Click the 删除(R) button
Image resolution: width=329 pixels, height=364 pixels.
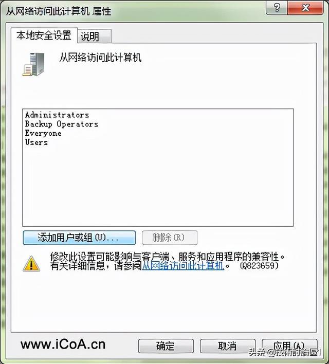[170, 238]
